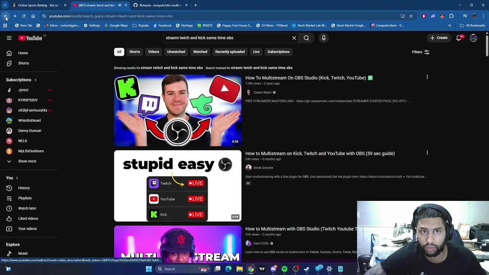Filter results by Shorts chip

(x=134, y=52)
